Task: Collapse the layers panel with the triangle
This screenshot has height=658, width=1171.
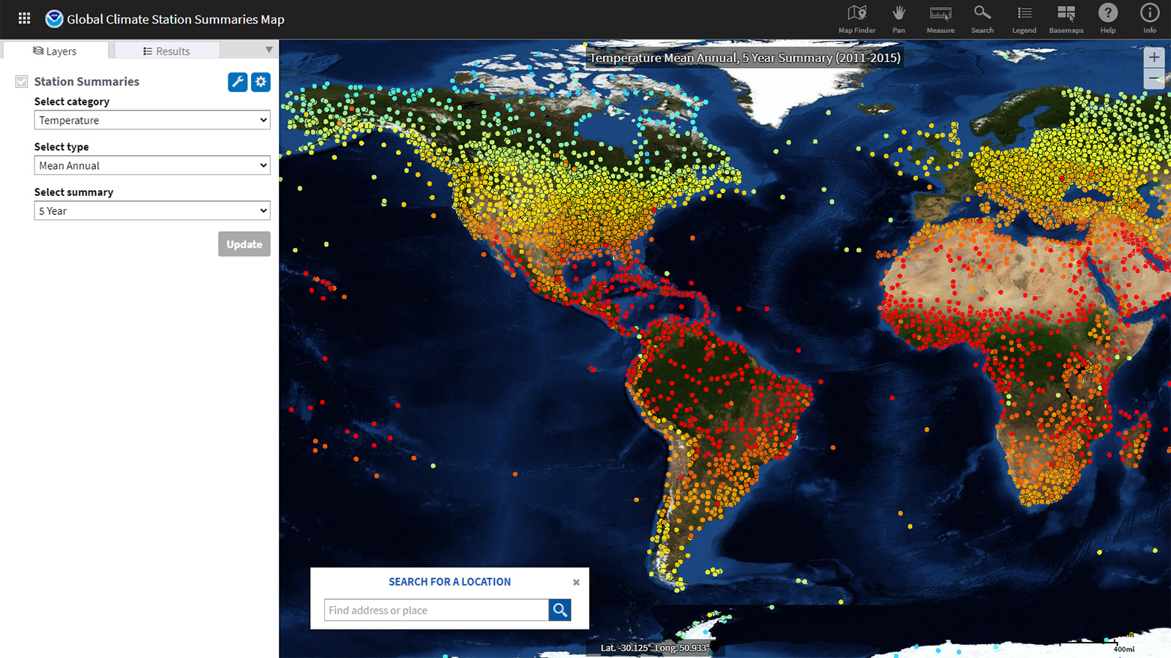Action: click(269, 49)
